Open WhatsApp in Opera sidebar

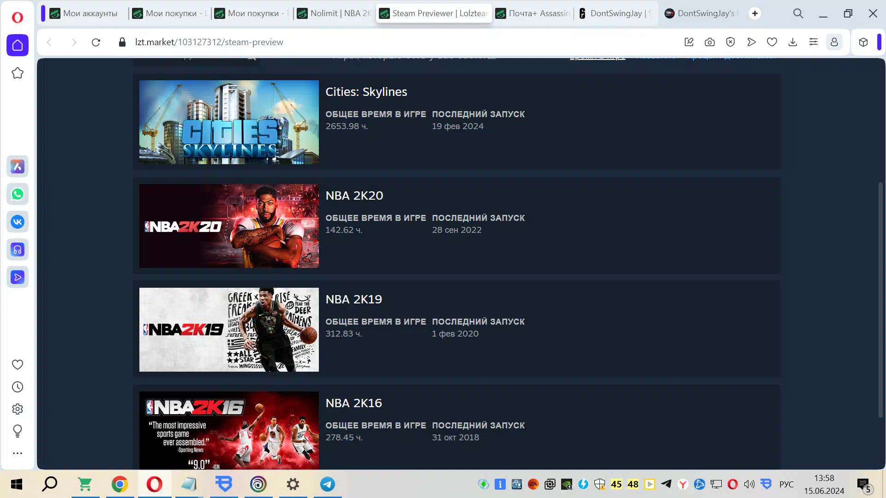18,194
